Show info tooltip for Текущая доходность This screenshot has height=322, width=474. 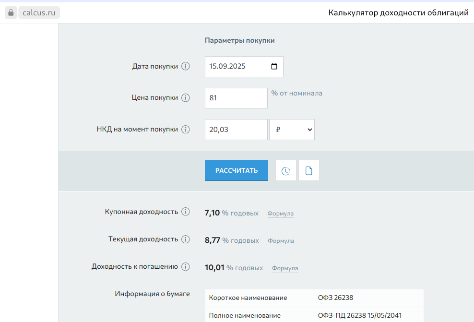(186, 239)
